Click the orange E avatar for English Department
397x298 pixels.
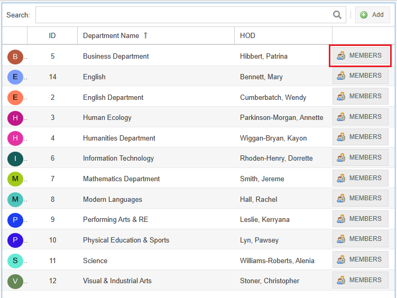click(x=15, y=98)
